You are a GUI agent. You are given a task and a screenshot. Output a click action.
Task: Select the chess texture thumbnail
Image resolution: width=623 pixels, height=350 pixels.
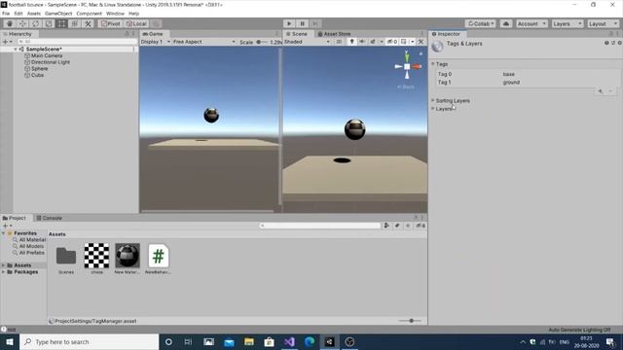pos(96,256)
